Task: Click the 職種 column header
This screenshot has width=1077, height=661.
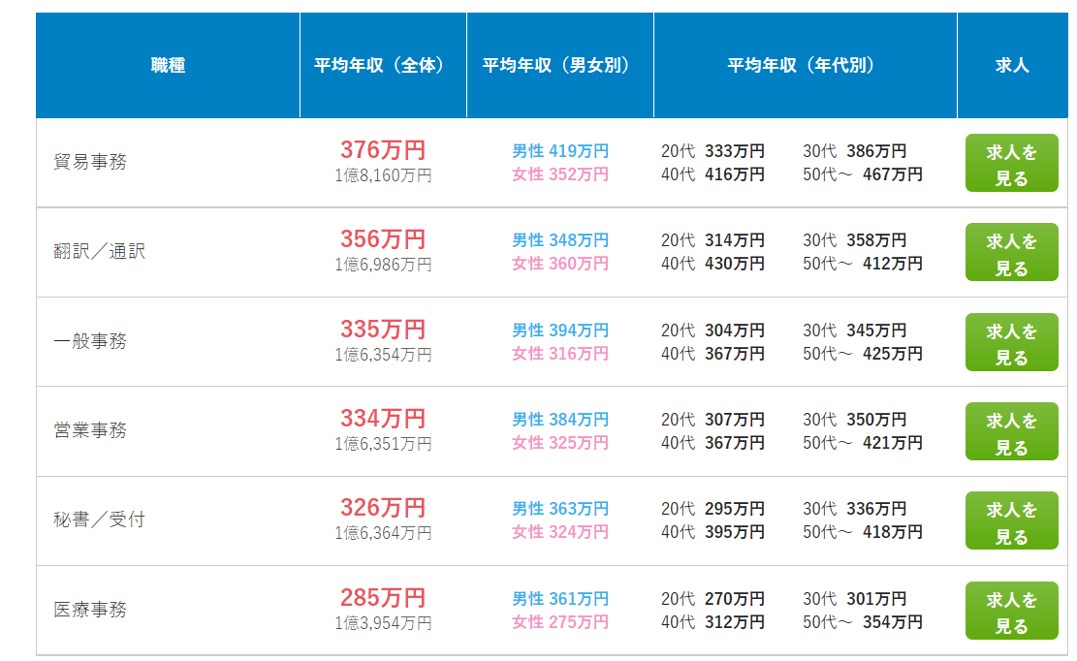Action: 168,66
